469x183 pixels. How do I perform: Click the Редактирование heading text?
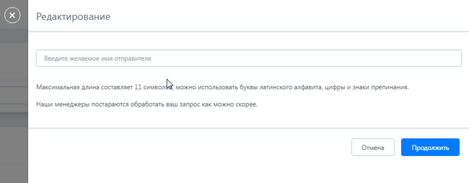73,16
